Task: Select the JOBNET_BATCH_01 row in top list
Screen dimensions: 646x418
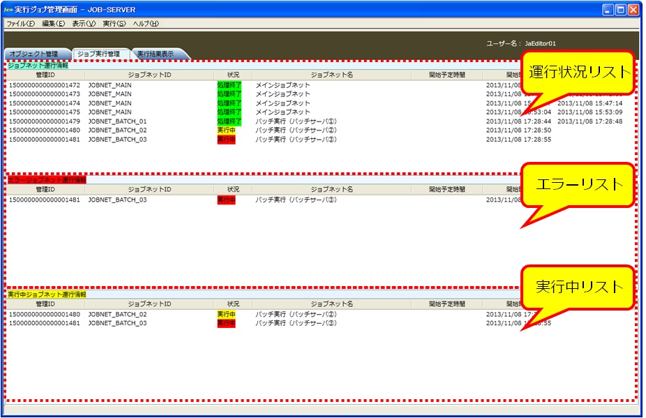Action: pyautogui.click(x=117, y=121)
